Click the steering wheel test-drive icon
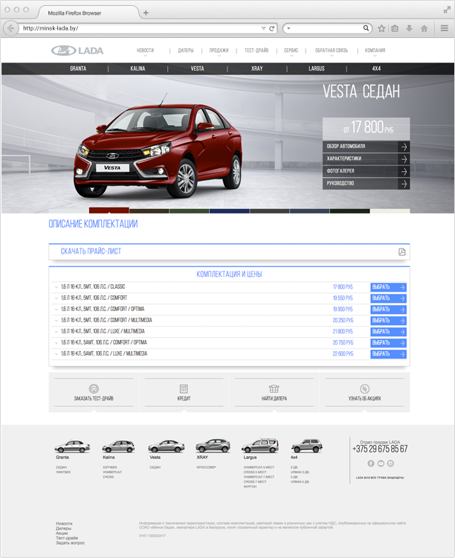This screenshot has height=558, width=455. [x=94, y=388]
